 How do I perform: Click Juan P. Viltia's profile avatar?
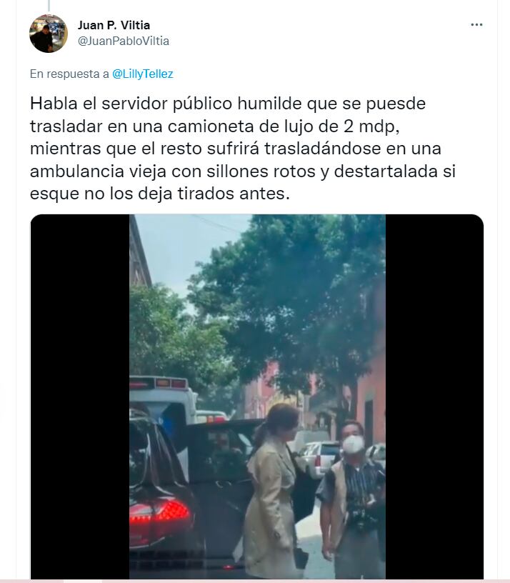click(49, 34)
